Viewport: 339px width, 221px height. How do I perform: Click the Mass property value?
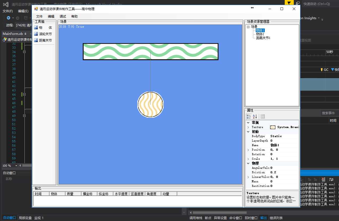tap(271, 181)
